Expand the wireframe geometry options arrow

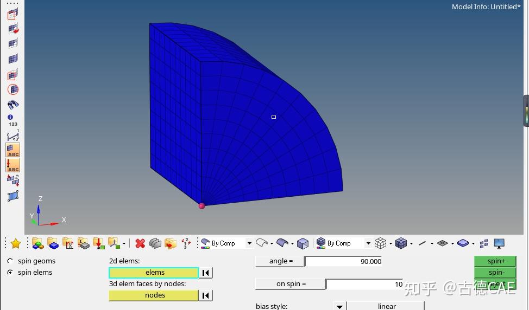coord(272,244)
